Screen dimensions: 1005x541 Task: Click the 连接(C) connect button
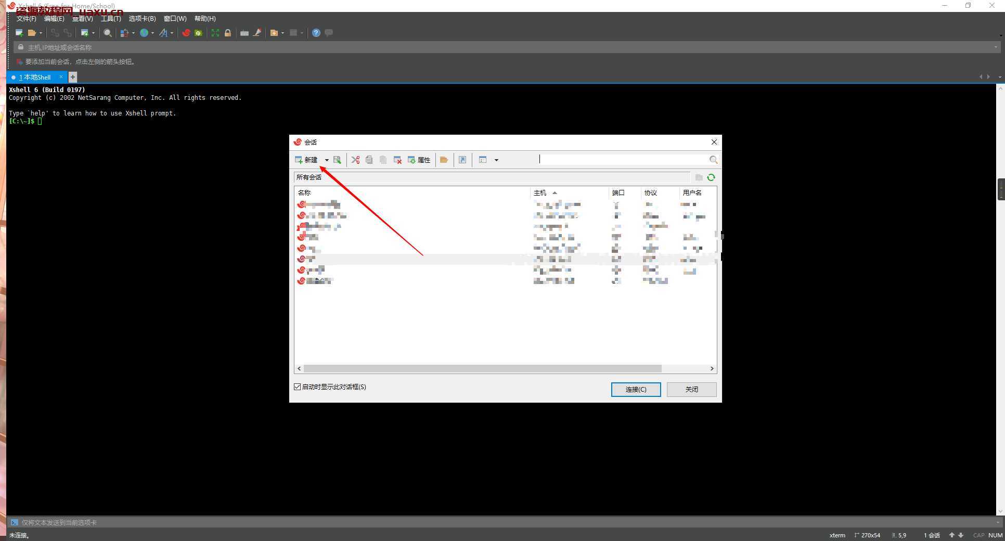636,390
